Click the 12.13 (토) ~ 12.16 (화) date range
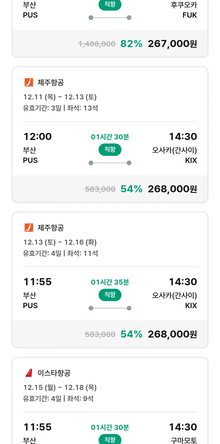 [x=60, y=242]
